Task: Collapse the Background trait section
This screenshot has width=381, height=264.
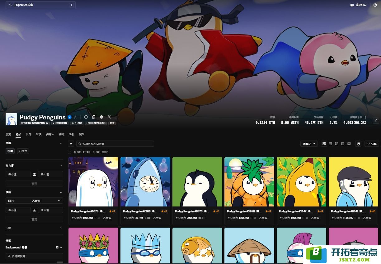Action: click(x=61, y=248)
